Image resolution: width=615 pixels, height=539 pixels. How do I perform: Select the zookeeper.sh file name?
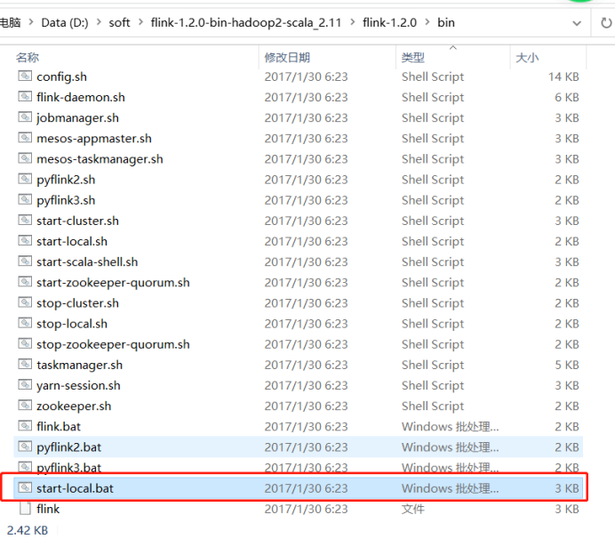pyautogui.click(x=74, y=406)
